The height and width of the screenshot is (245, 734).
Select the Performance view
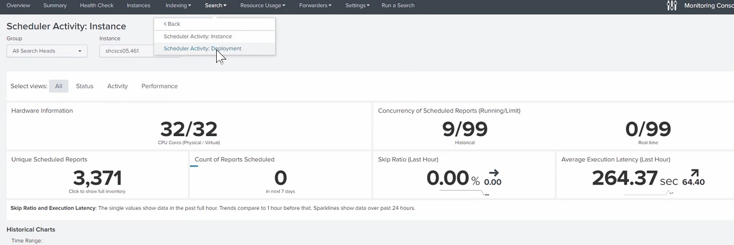point(160,86)
